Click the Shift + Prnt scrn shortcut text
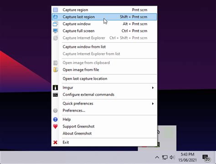Image resolution: width=216 pixels, height=164 pixels. [134, 17]
